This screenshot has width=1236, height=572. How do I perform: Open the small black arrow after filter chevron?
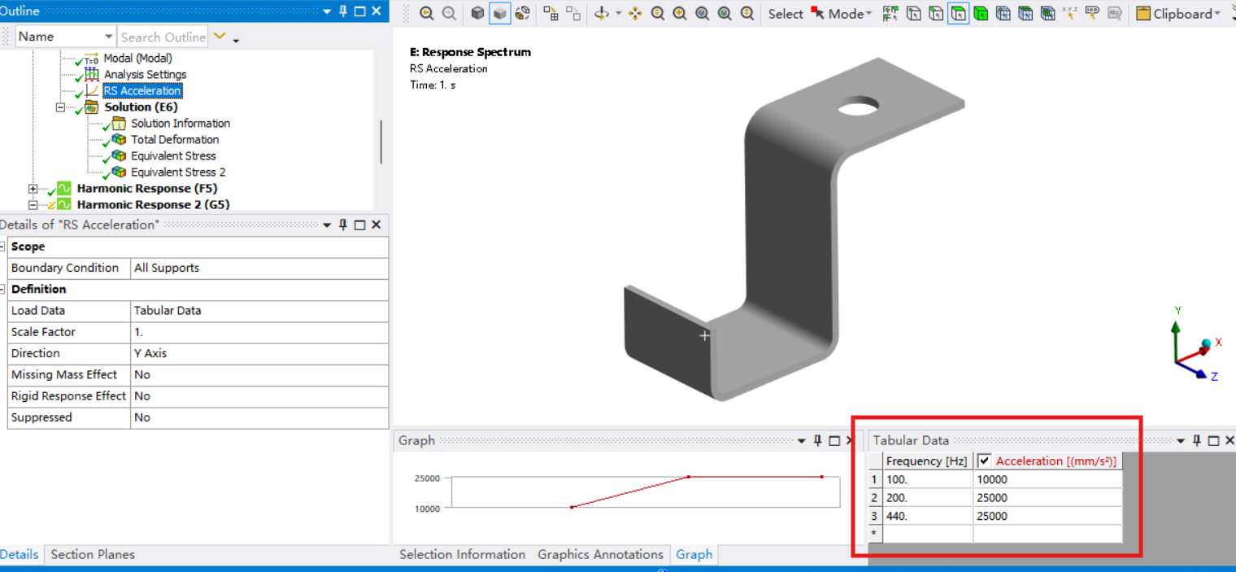coord(236,40)
